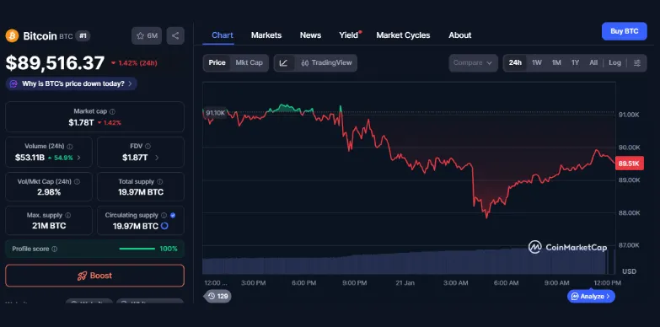
Task: Click the $89,516.37 price value
Action: click(55, 63)
